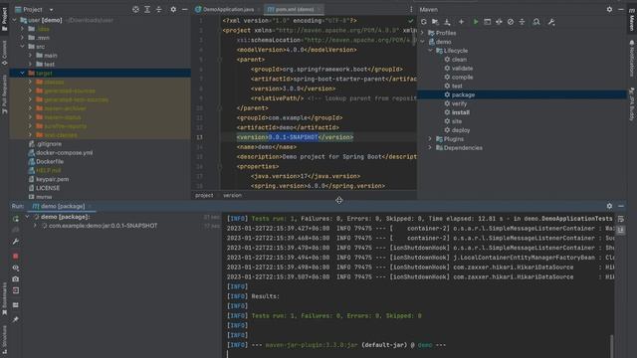The height and width of the screenshot is (358, 637).
Task: Run the selected Maven build
Action: click(x=476, y=22)
